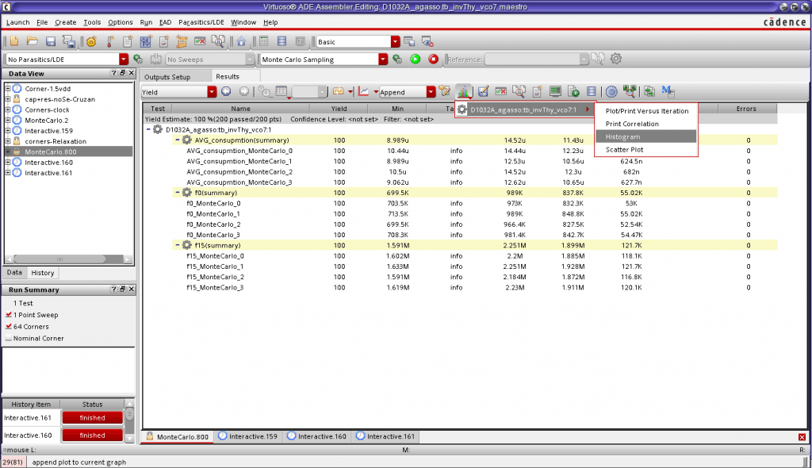Viewport: 812px width, 468px height.
Task: Click the parchment scroll toolbar icon
Action: pyautogui.click(x=182, y=41)
